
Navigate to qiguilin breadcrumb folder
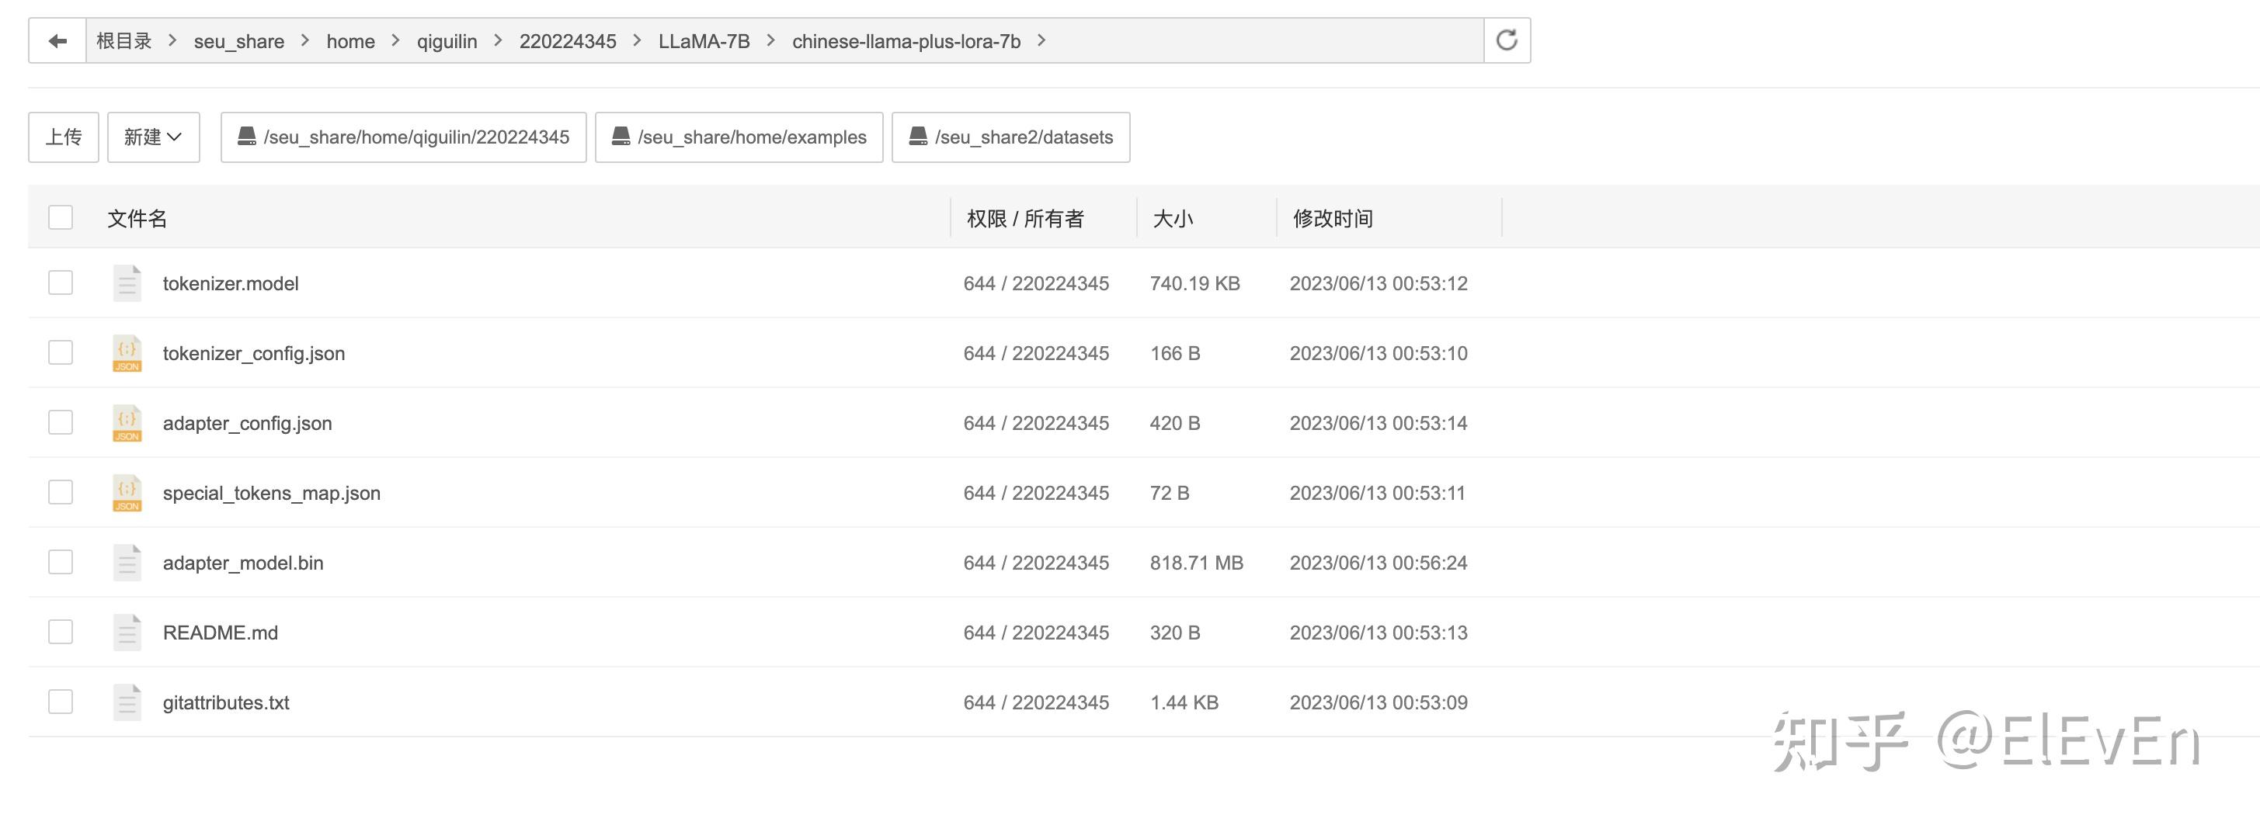pos(447,41)
